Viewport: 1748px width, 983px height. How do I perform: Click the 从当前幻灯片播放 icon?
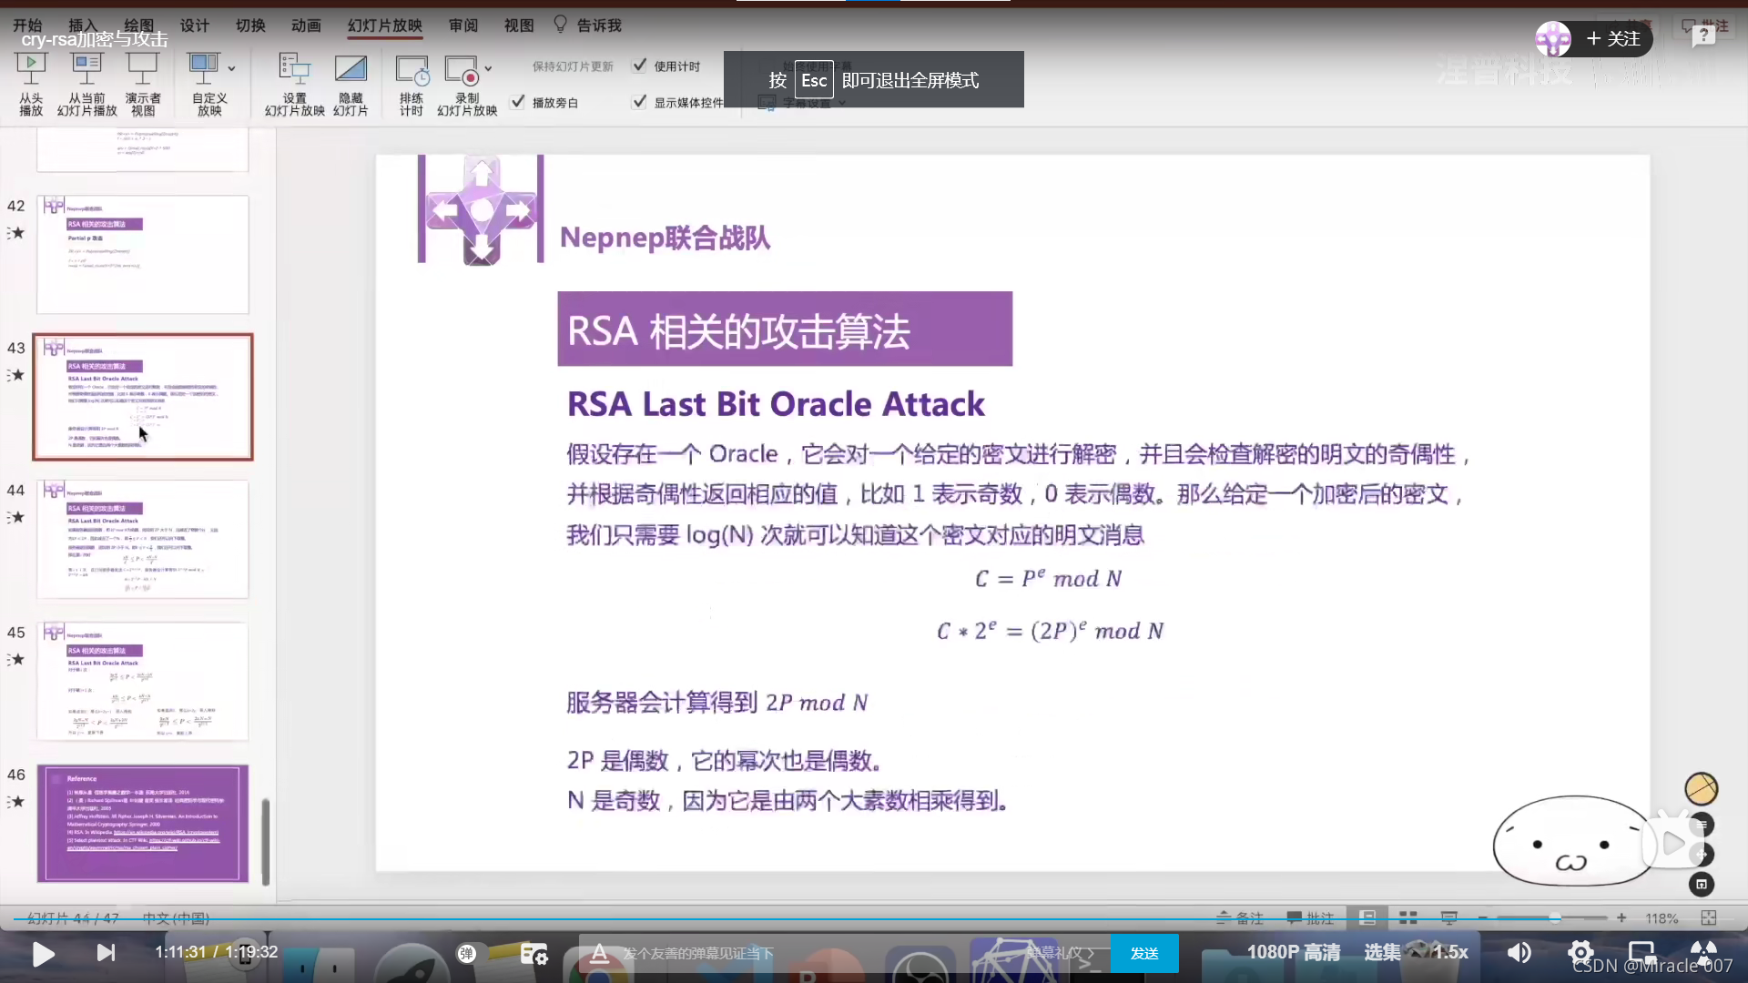point(86,66)
